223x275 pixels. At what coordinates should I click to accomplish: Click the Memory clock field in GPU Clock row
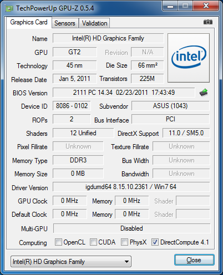[x=131, y=201]
